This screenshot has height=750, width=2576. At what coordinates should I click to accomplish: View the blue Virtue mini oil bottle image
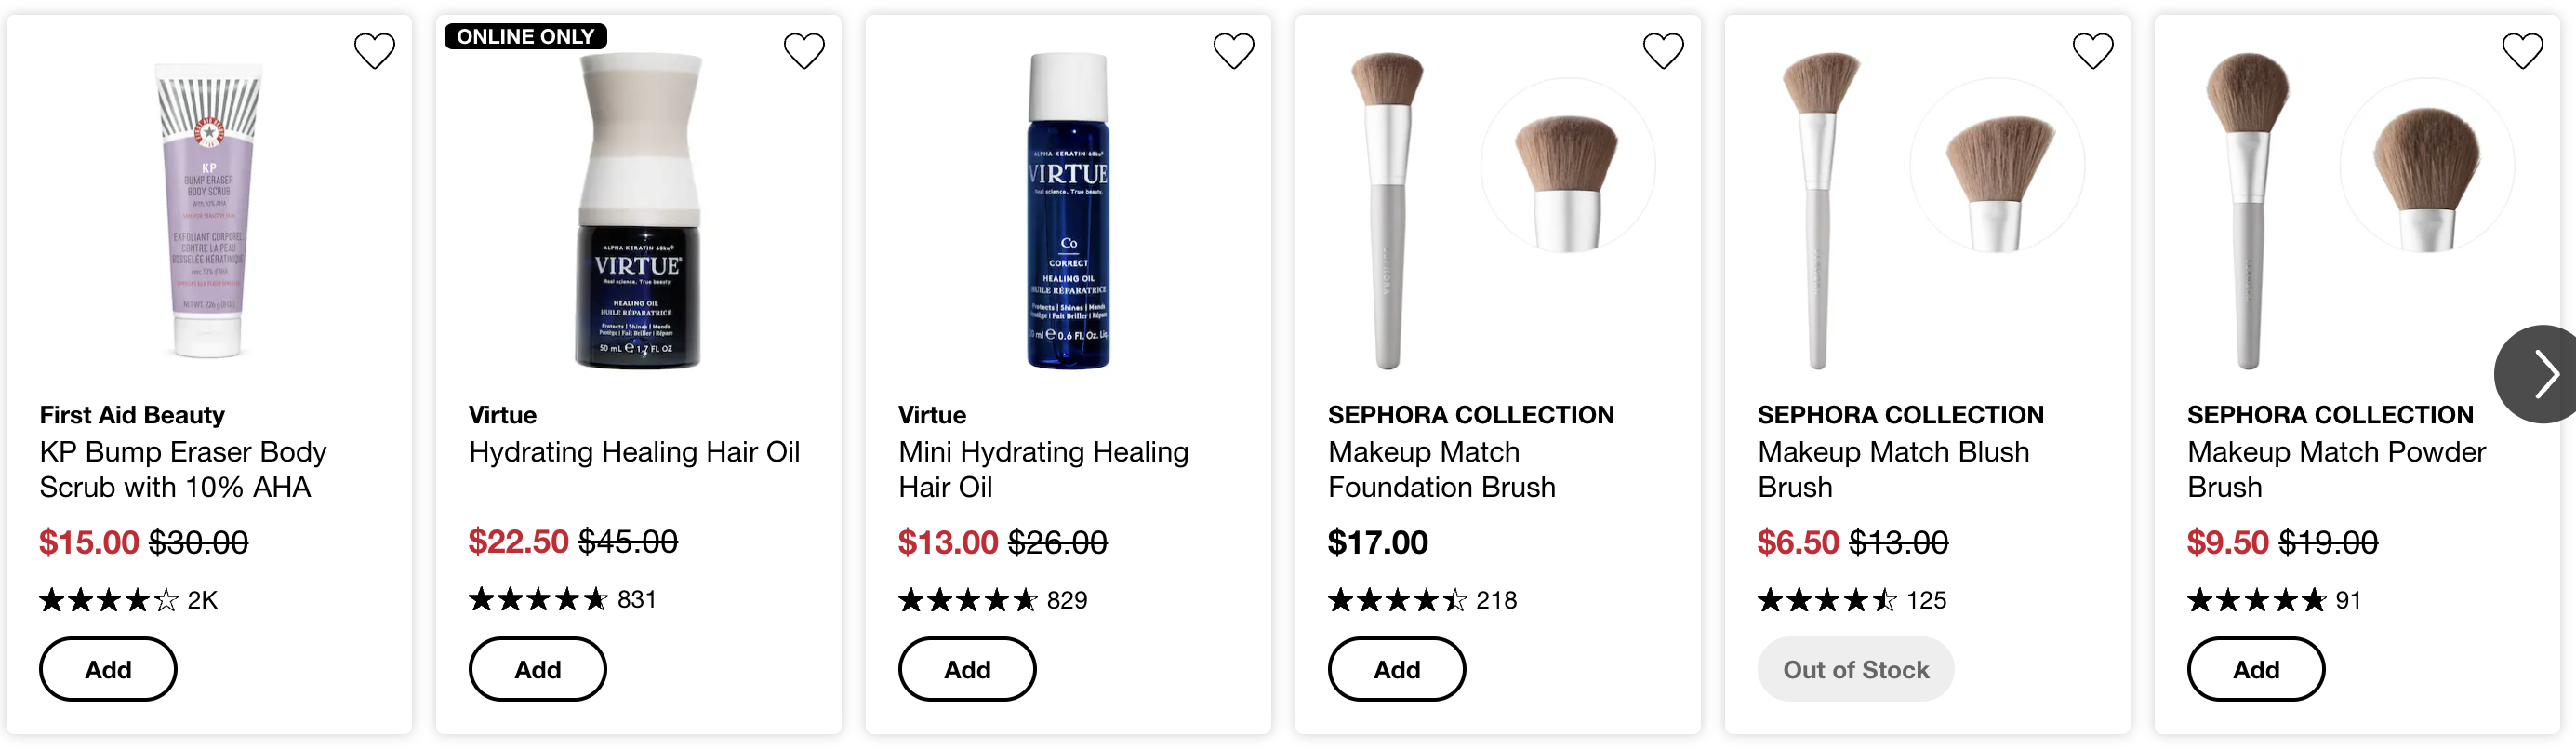pos(1068,210)
